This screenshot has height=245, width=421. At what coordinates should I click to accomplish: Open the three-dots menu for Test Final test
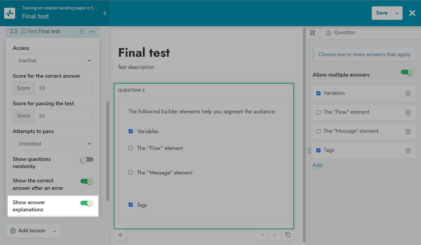click(92, 31)
